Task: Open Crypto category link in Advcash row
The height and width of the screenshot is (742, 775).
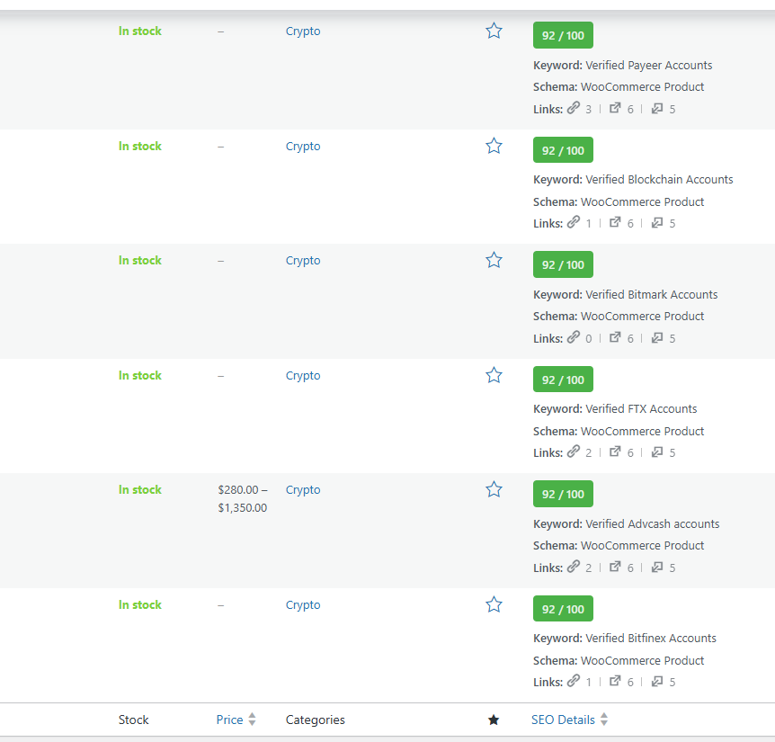Action: [303, 490]
